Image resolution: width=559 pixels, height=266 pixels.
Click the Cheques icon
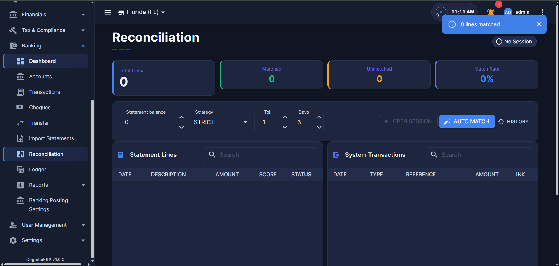coord(20,108)
